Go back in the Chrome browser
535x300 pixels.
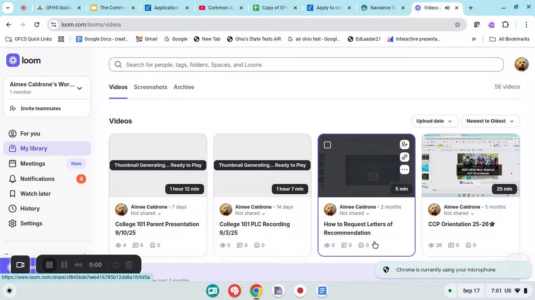point(9,25)
